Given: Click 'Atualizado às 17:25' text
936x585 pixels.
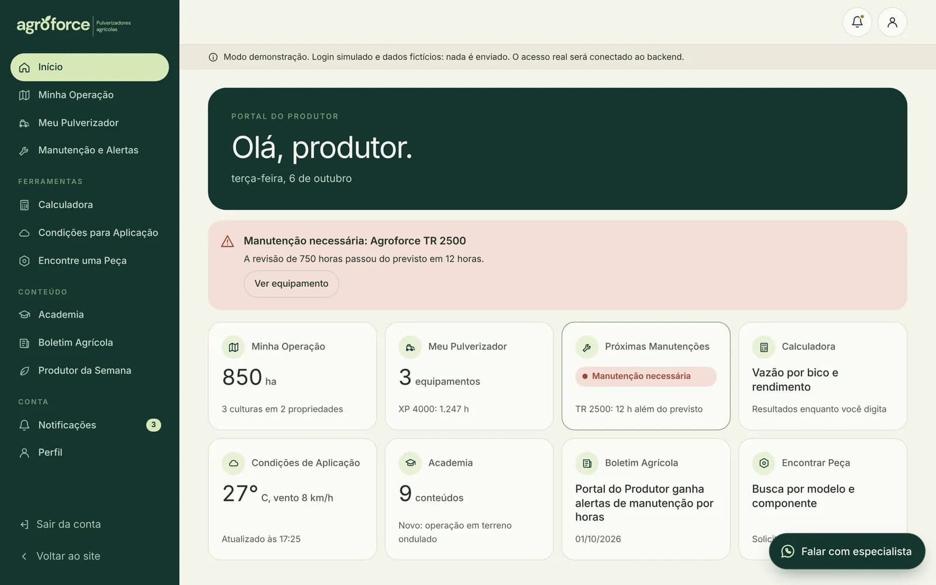Looking at the screenshot, I should pos(261,539).
